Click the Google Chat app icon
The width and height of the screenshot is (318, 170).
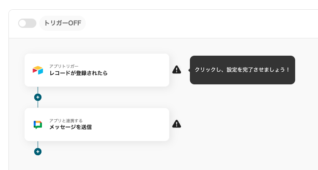(x=38, y=124)
